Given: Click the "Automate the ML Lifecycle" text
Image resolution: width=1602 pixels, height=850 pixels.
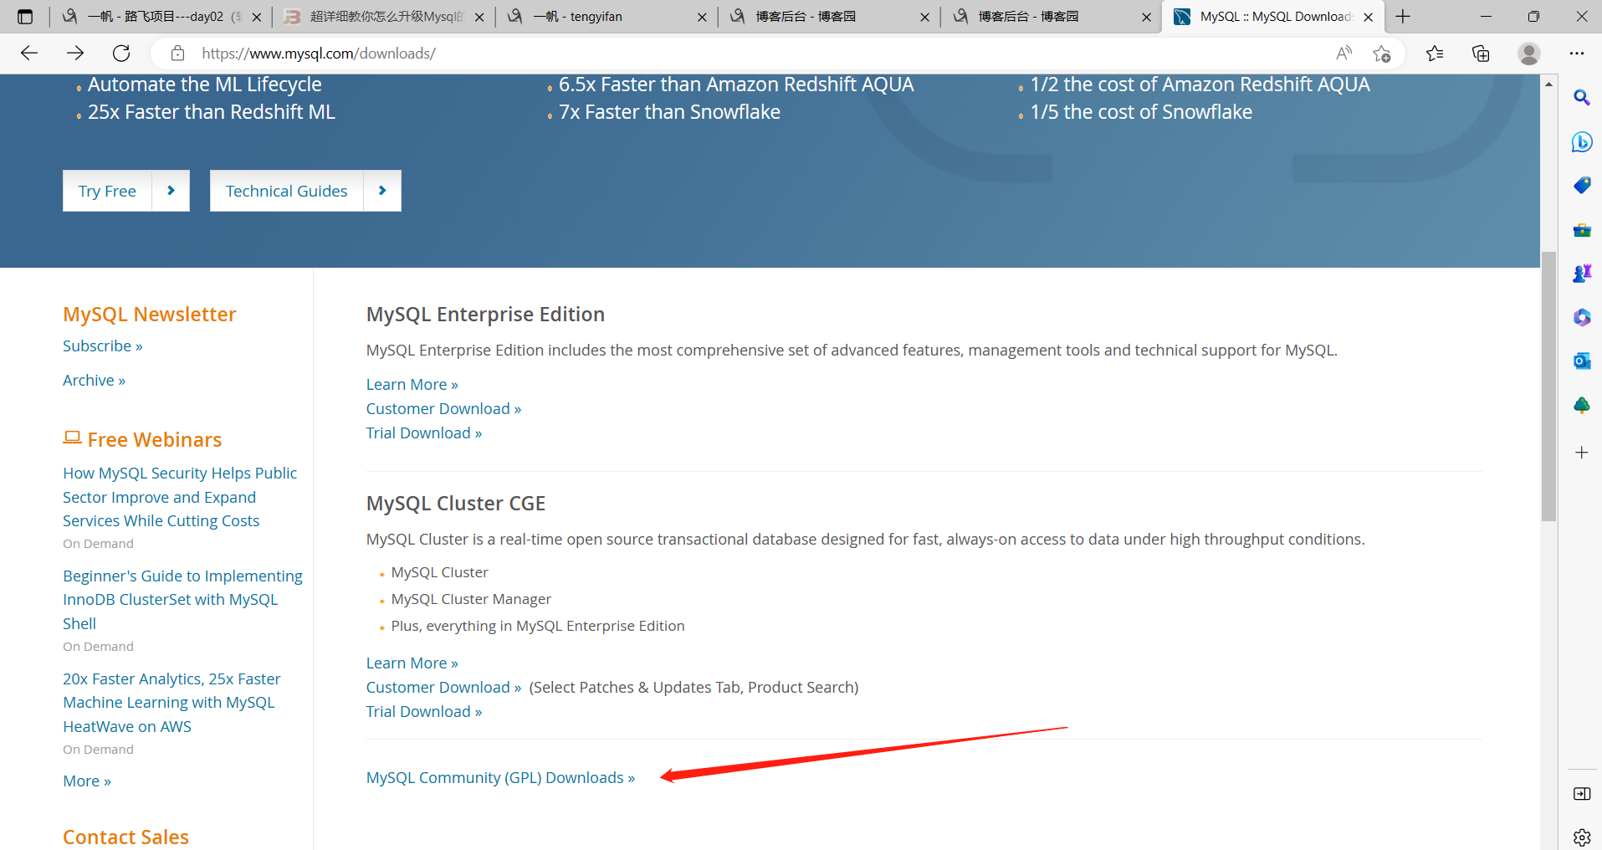Looking at the screenshot, I should click(205, 84).
